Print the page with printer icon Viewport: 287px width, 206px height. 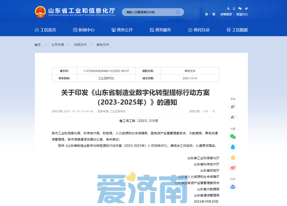[233, 187]
